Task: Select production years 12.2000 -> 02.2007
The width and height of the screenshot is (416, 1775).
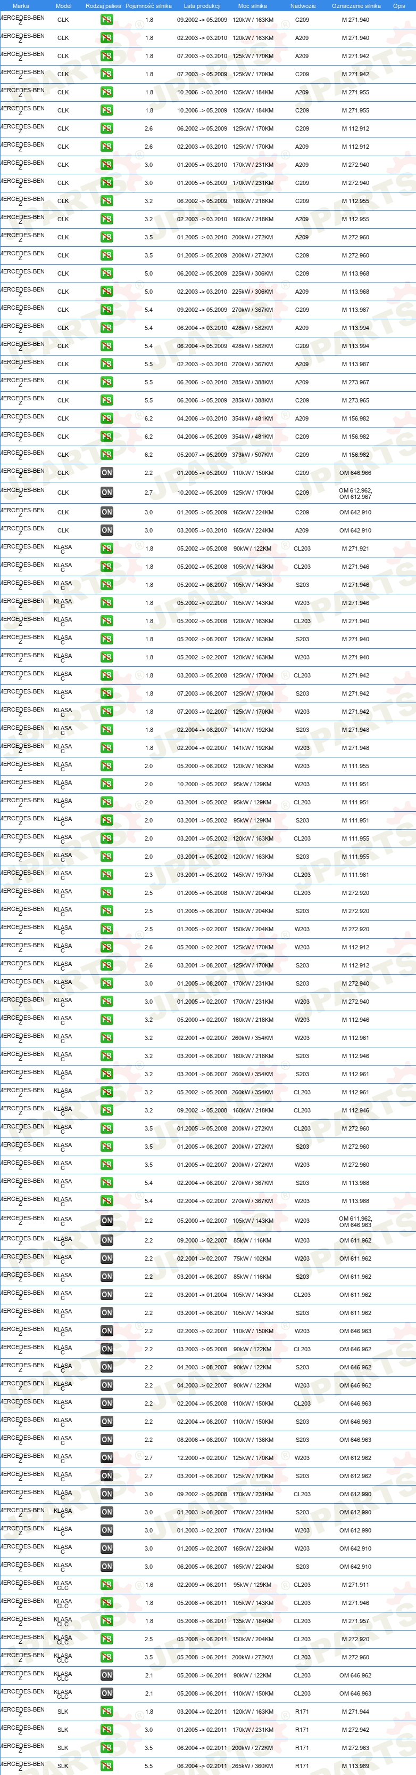Action: (202, 1458)
